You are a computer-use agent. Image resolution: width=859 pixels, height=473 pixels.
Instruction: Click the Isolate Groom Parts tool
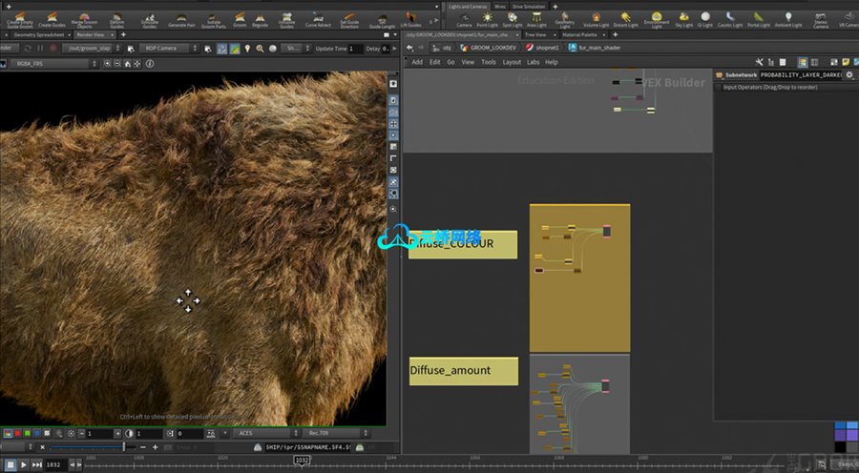210,19
